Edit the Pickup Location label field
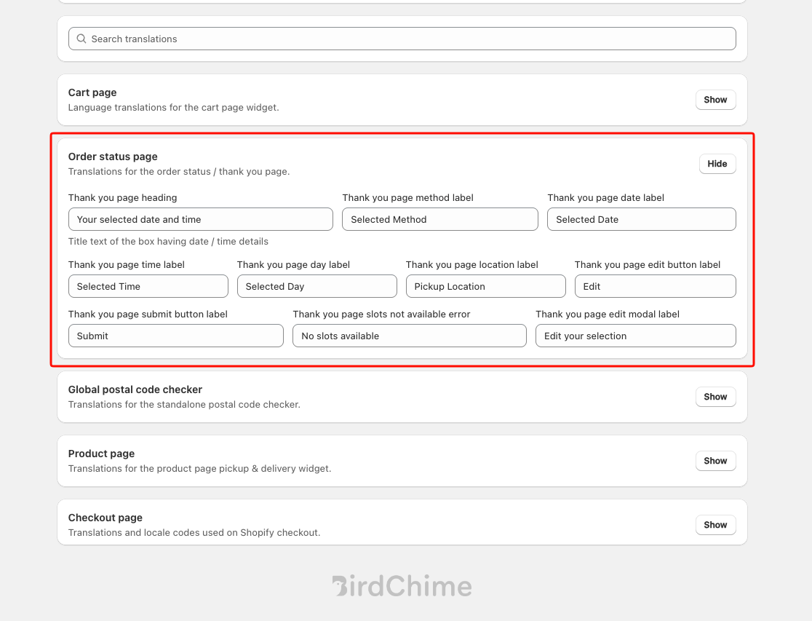Screen dimensions: 812x621 tap(486, 286)
